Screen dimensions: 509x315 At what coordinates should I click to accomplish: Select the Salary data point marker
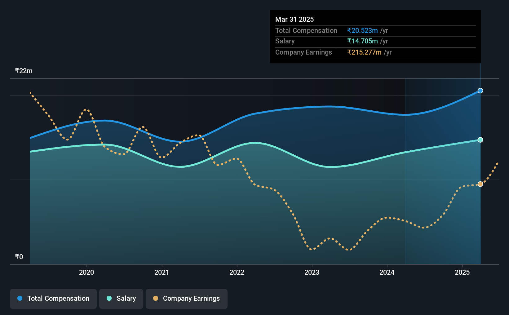[x=480, y=140]
